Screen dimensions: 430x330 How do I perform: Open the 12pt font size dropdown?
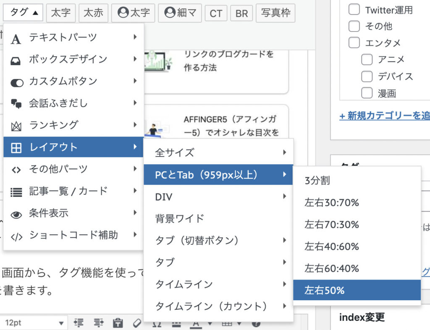34,323
